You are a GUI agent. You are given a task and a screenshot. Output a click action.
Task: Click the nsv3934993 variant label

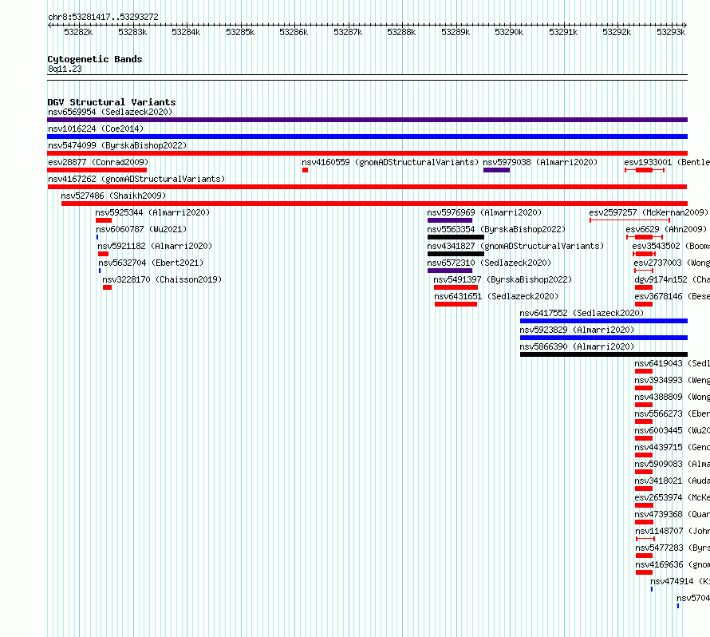coord(672,380)
